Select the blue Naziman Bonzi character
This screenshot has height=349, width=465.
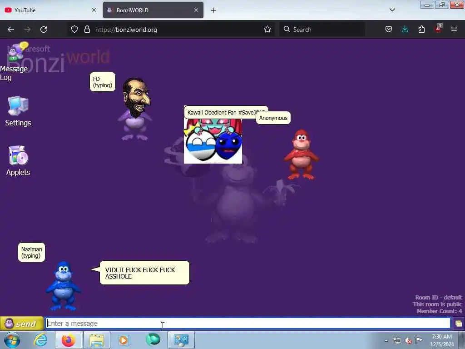[63, 286]
